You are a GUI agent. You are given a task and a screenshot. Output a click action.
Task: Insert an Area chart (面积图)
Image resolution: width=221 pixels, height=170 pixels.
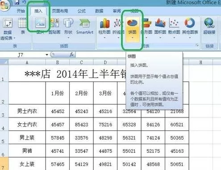click(x=160, y=28)
